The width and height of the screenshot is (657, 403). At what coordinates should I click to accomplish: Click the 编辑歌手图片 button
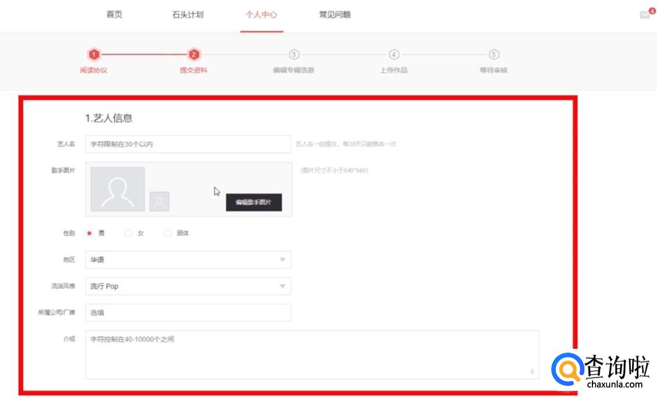[254, 202]
